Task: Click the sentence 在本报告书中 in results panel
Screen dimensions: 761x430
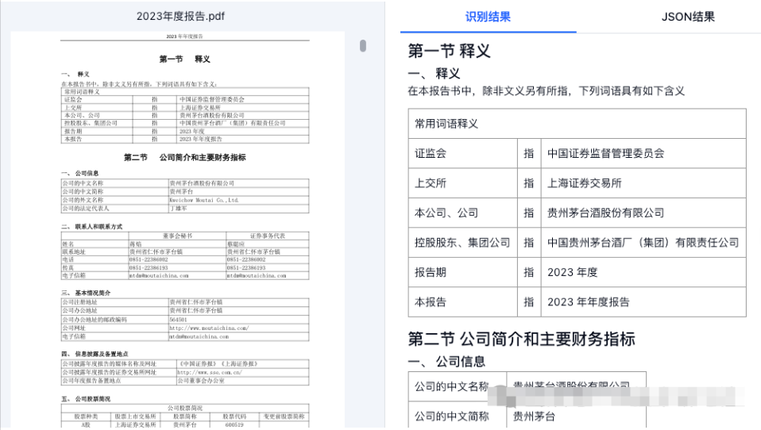Action: click(x=546, y=90)
